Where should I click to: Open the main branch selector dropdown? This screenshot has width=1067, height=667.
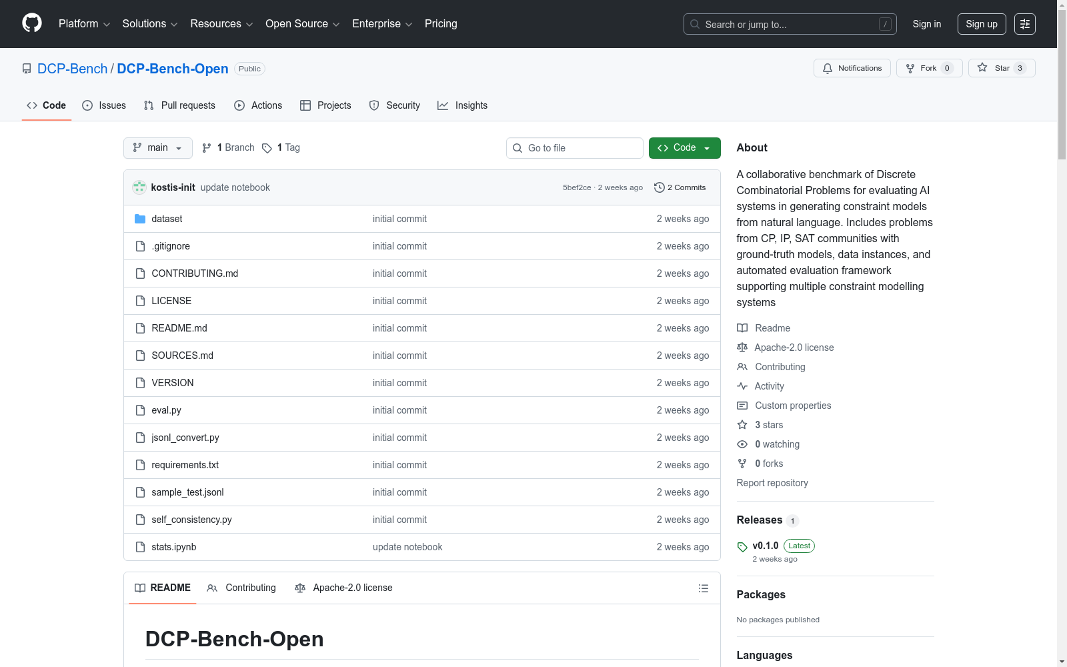(158, 148)
